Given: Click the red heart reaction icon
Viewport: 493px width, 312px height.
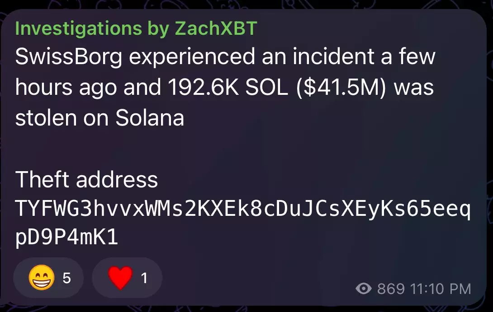Looking at the screenshot, I should point(120,278).
